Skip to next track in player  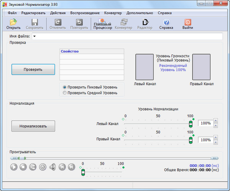click(x=71, y=167)
